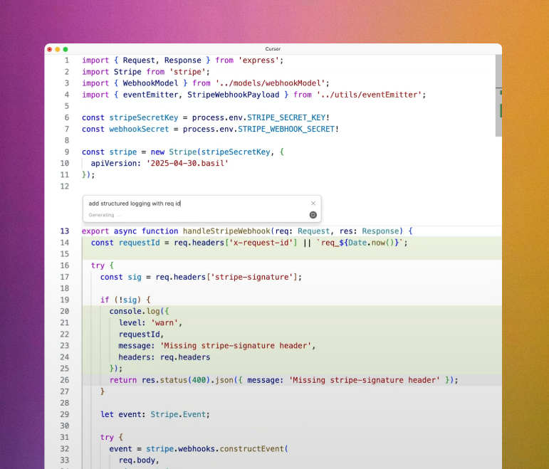This screenshot has width=549, height=469.
Task: Click '../utils/eventEmitter' import path
Action: click(369, 95)
